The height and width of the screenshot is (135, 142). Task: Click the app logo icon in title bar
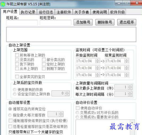pyautogui.click(x=3, y=4)
